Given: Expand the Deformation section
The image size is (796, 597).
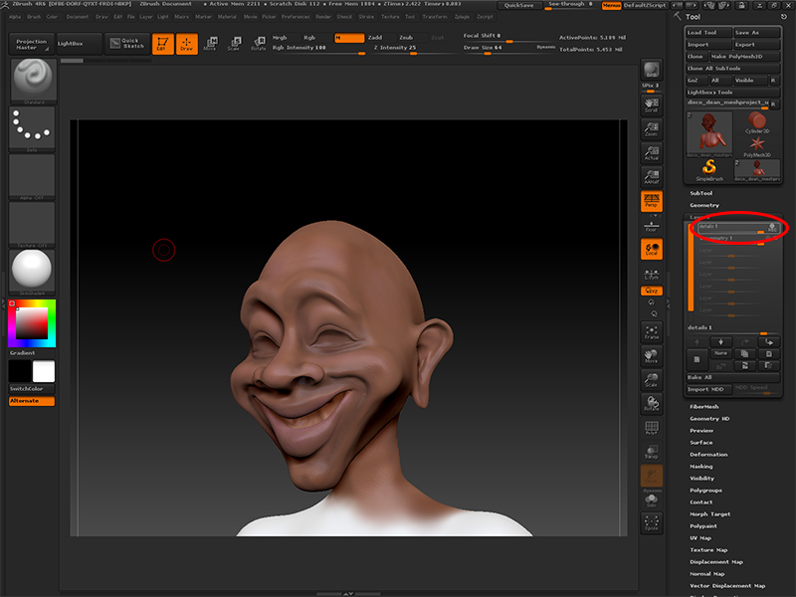Looking at the screenshot, I should (708, 455).
